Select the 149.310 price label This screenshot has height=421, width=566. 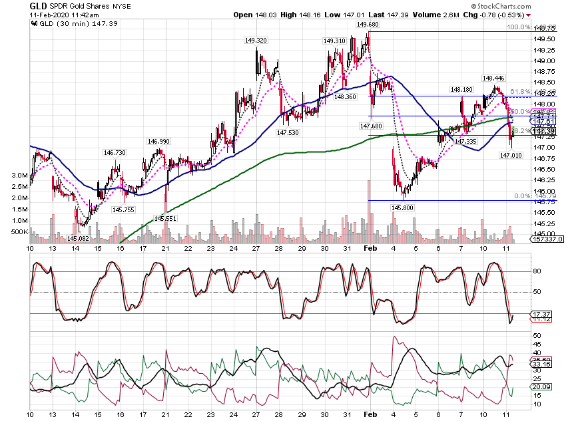click(x=334, y=41)
